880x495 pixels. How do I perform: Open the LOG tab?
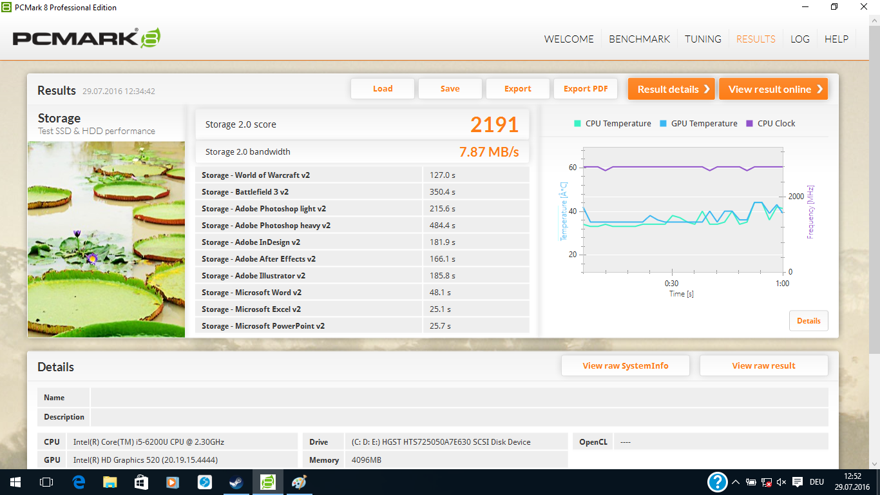[x=800, y=39]
